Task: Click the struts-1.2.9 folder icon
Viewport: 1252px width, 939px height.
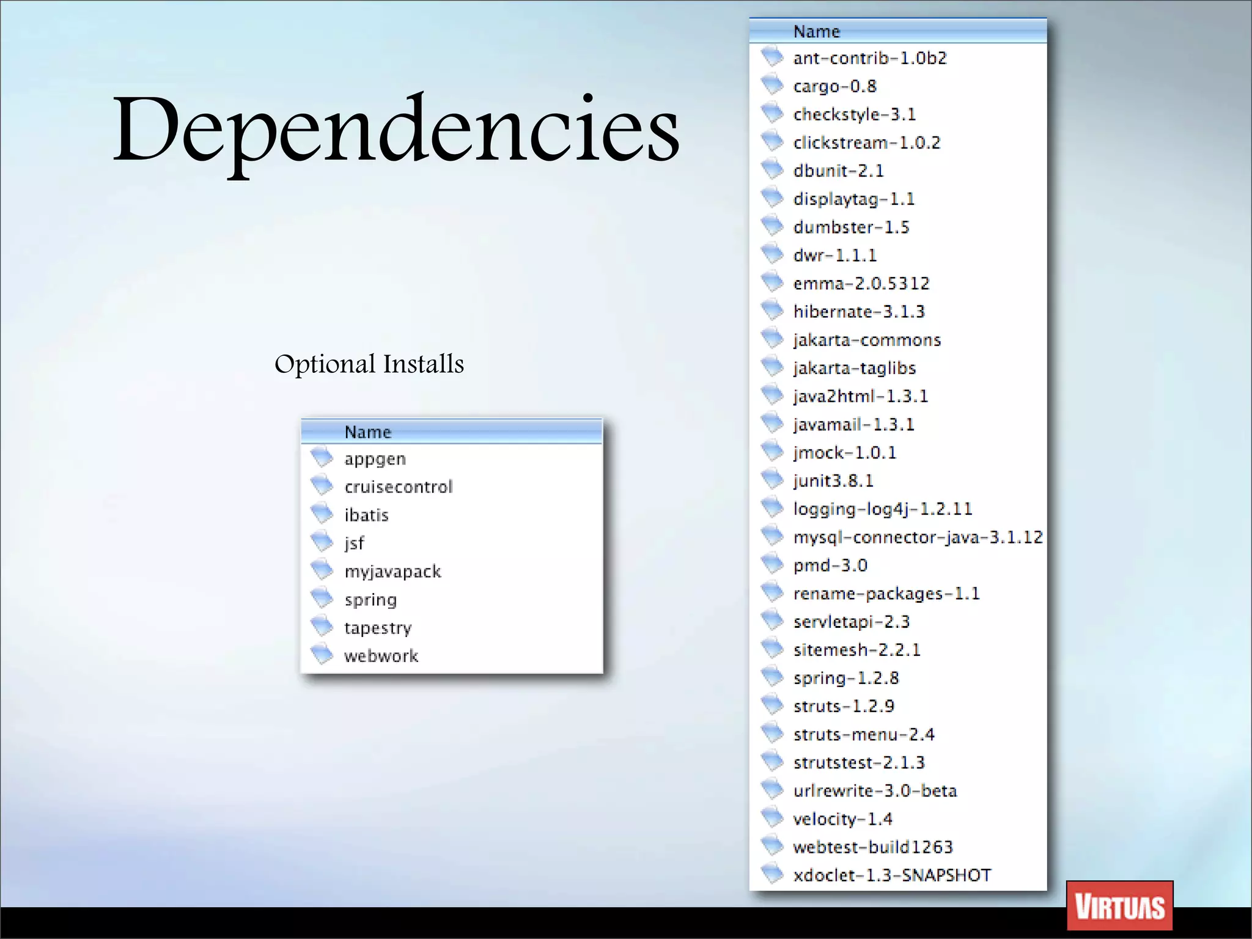Action: click(x=772, y=705)
